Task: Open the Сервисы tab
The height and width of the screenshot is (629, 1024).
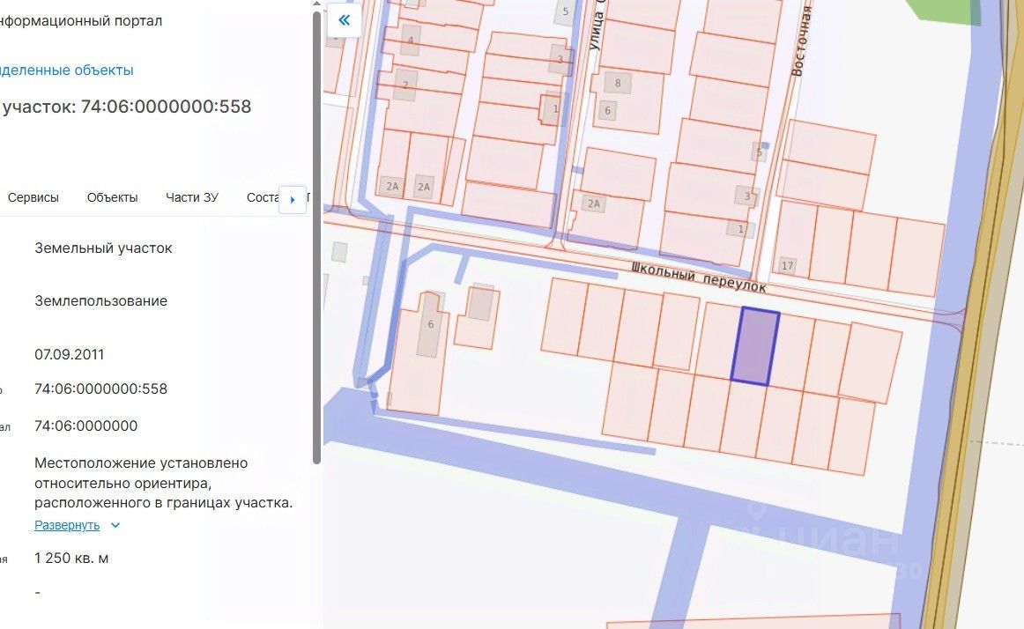Action: [33, 197]
